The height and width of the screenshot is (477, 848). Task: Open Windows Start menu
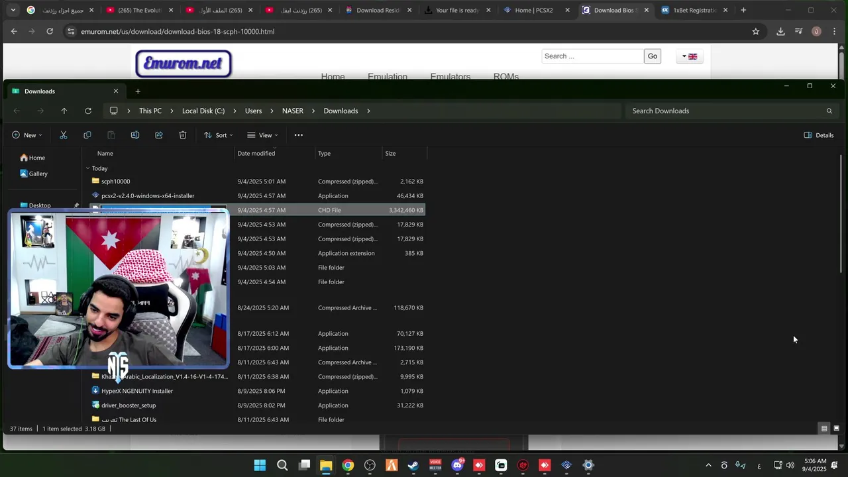260,465
